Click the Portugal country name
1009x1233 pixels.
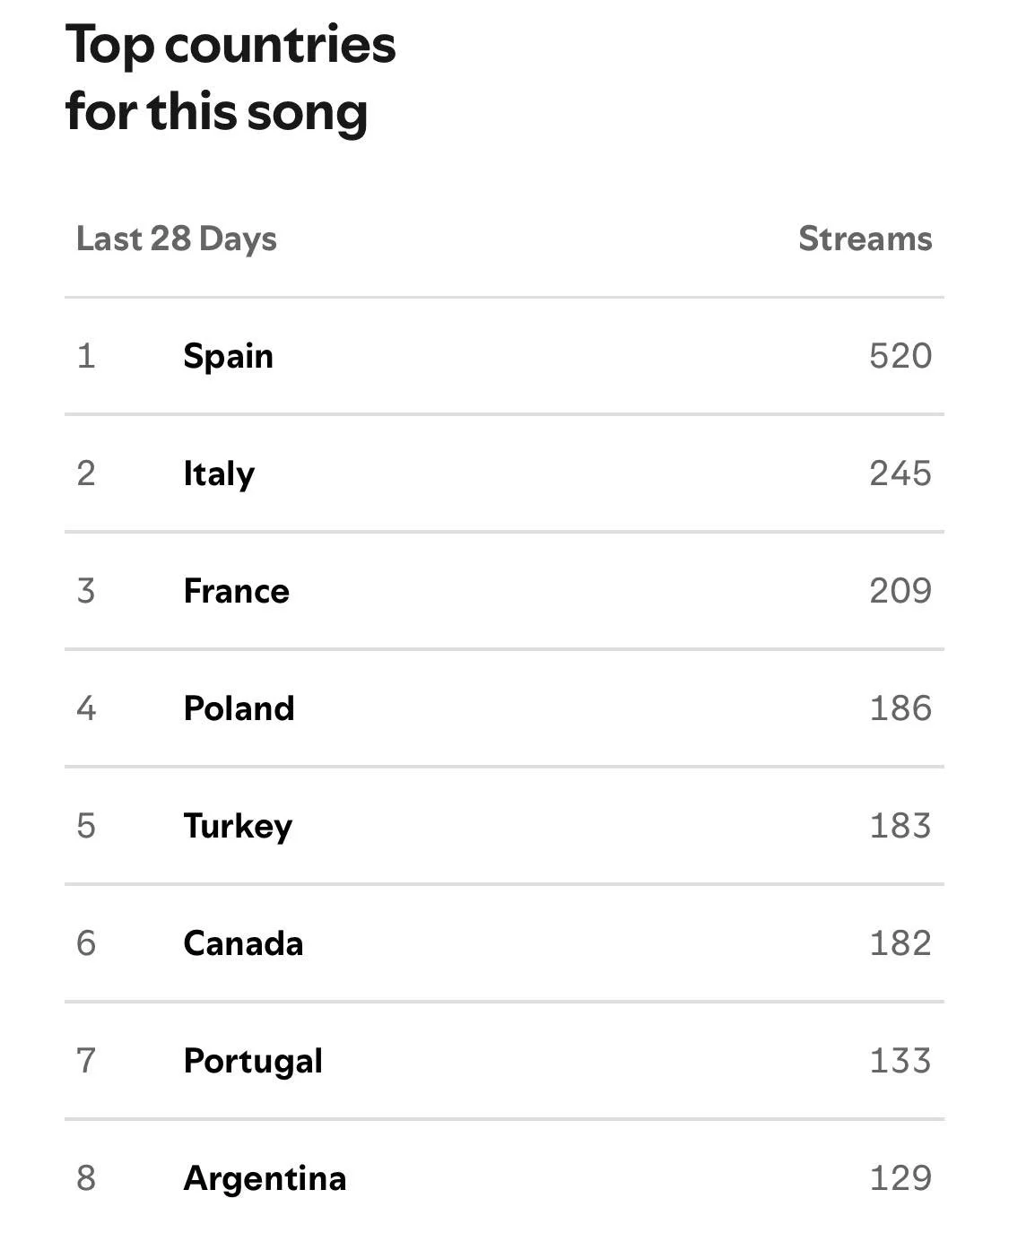(x=253, y=1061)
